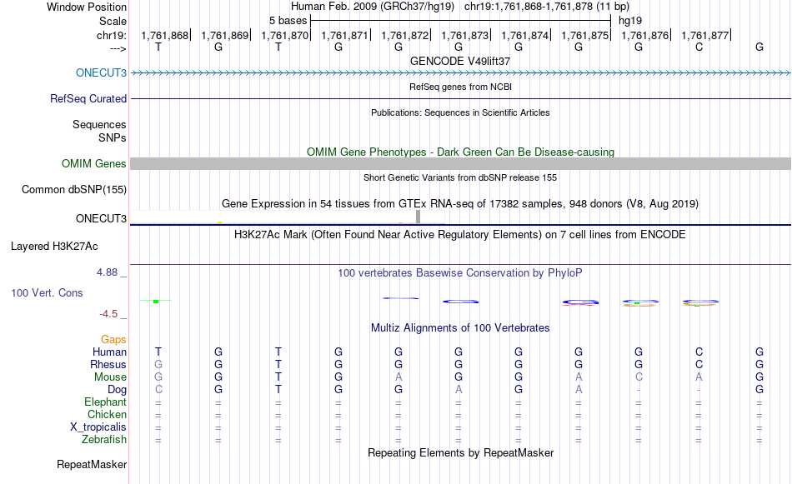The width and height of the screenshot is (792, 484).
Task: Click the blue ONECUT3 label of the GENCODE track
Action: click(101, 72)
